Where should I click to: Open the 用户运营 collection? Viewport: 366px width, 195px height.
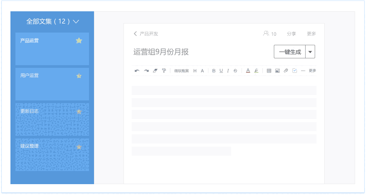[x=52, y=84]
